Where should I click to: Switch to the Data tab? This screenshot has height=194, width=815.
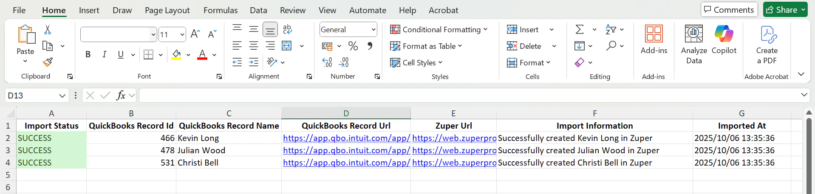click(258, 10)
